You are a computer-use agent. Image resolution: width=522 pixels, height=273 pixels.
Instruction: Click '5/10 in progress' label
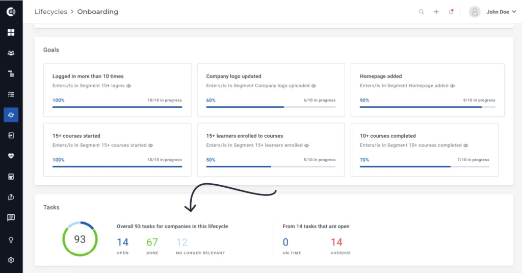coord(320,160)
